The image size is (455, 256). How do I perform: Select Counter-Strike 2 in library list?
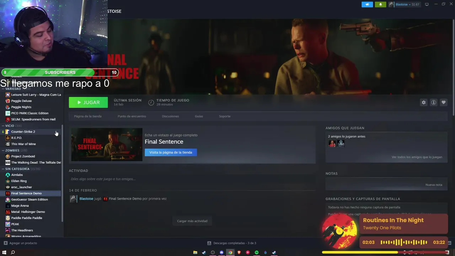pyautogui.click(x=23, y=132)
